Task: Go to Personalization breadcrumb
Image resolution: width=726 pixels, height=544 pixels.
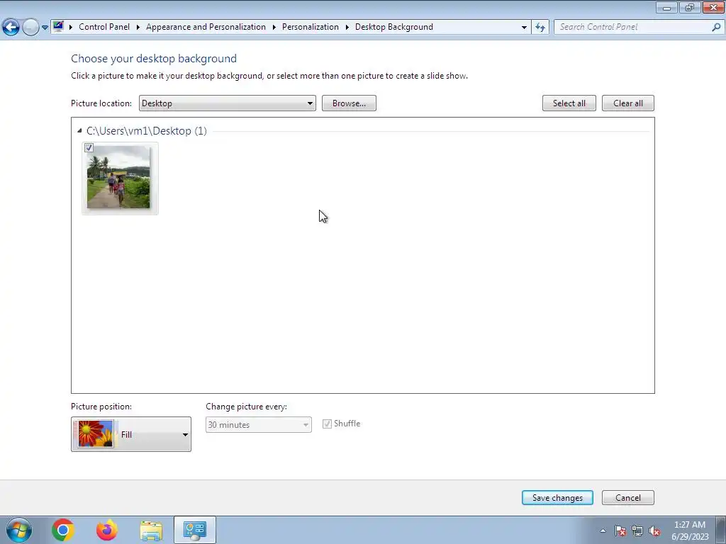Action: coord(311,27)
